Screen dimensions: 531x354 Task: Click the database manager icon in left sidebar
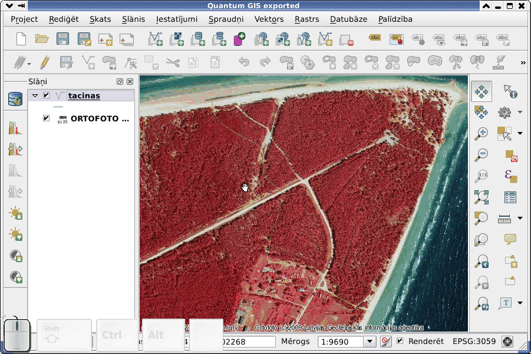pos(15,99)
